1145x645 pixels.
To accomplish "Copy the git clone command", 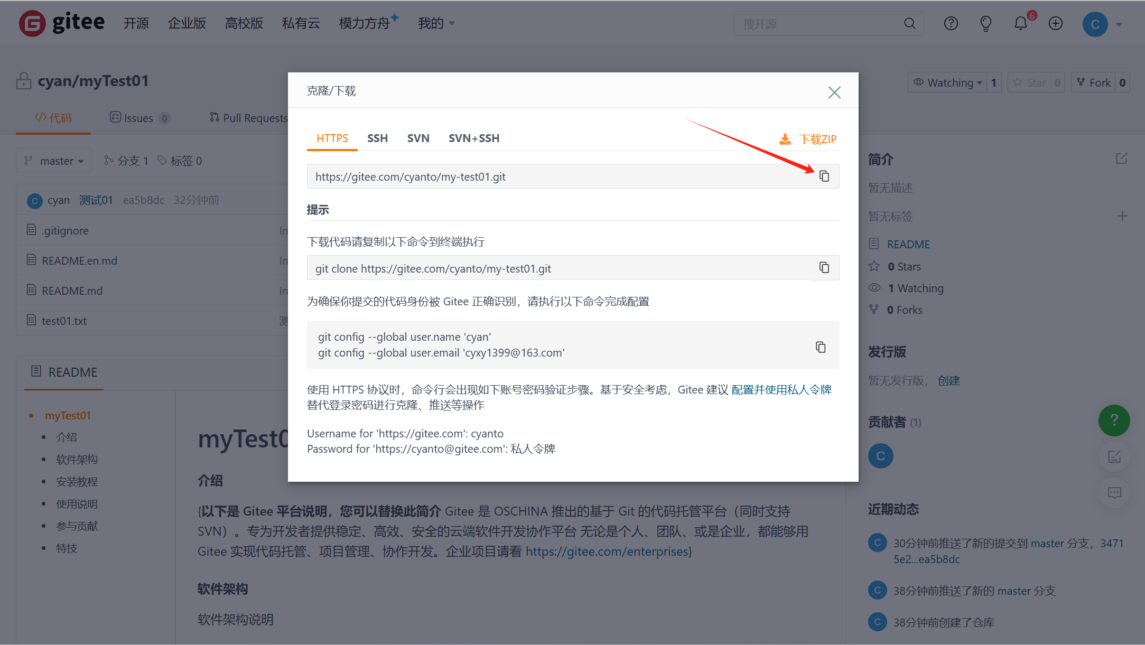I will (x=824, y=267).
